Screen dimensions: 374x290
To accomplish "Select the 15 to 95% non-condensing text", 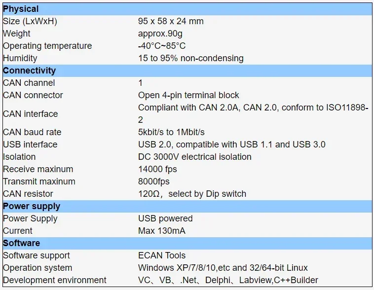I will pyautogui.click(x=190, y=58).
